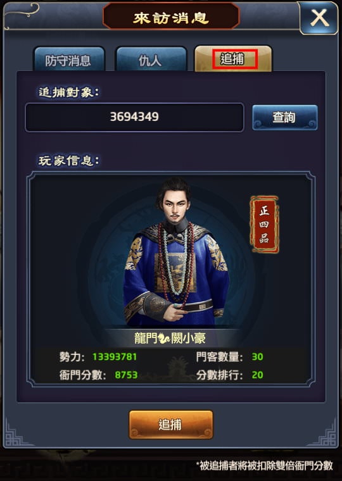Close the 來訪消息 dialog with X
The width and height of the screenshot is (342, 481).
click(319, 18)
